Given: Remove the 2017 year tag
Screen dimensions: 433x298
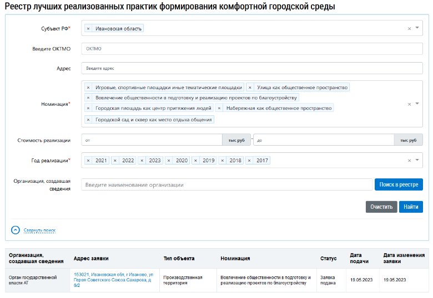Looking at the screenshot, I should point(249,161).
